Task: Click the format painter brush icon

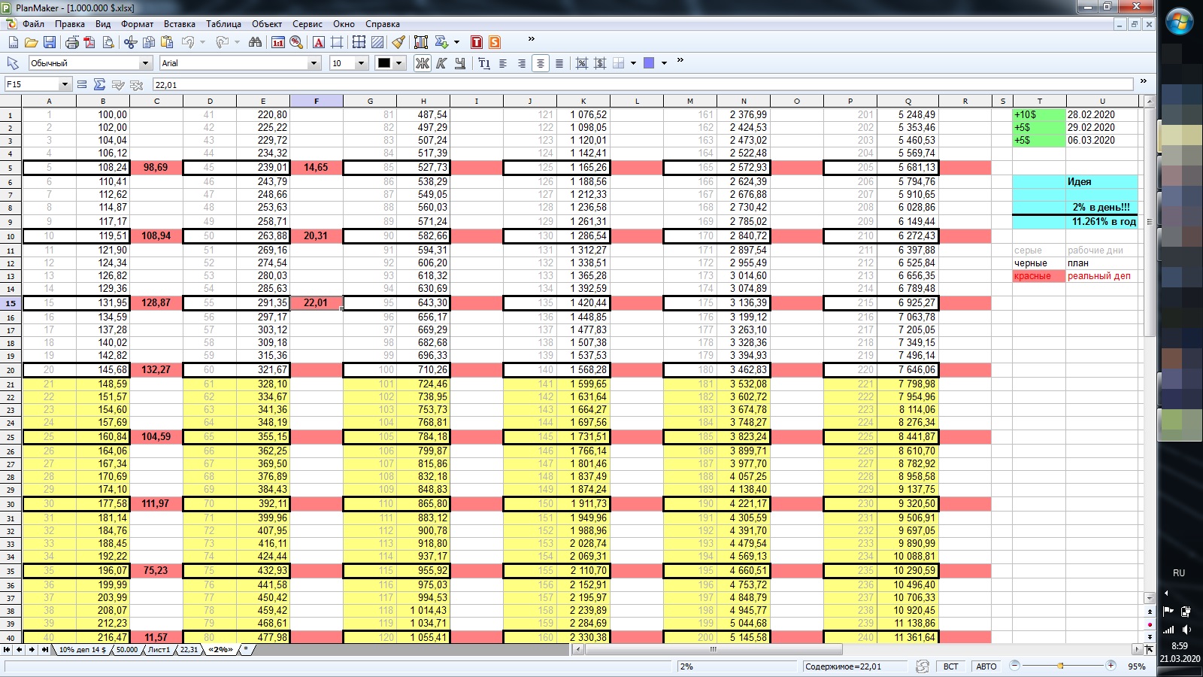Action: [398, 43]
